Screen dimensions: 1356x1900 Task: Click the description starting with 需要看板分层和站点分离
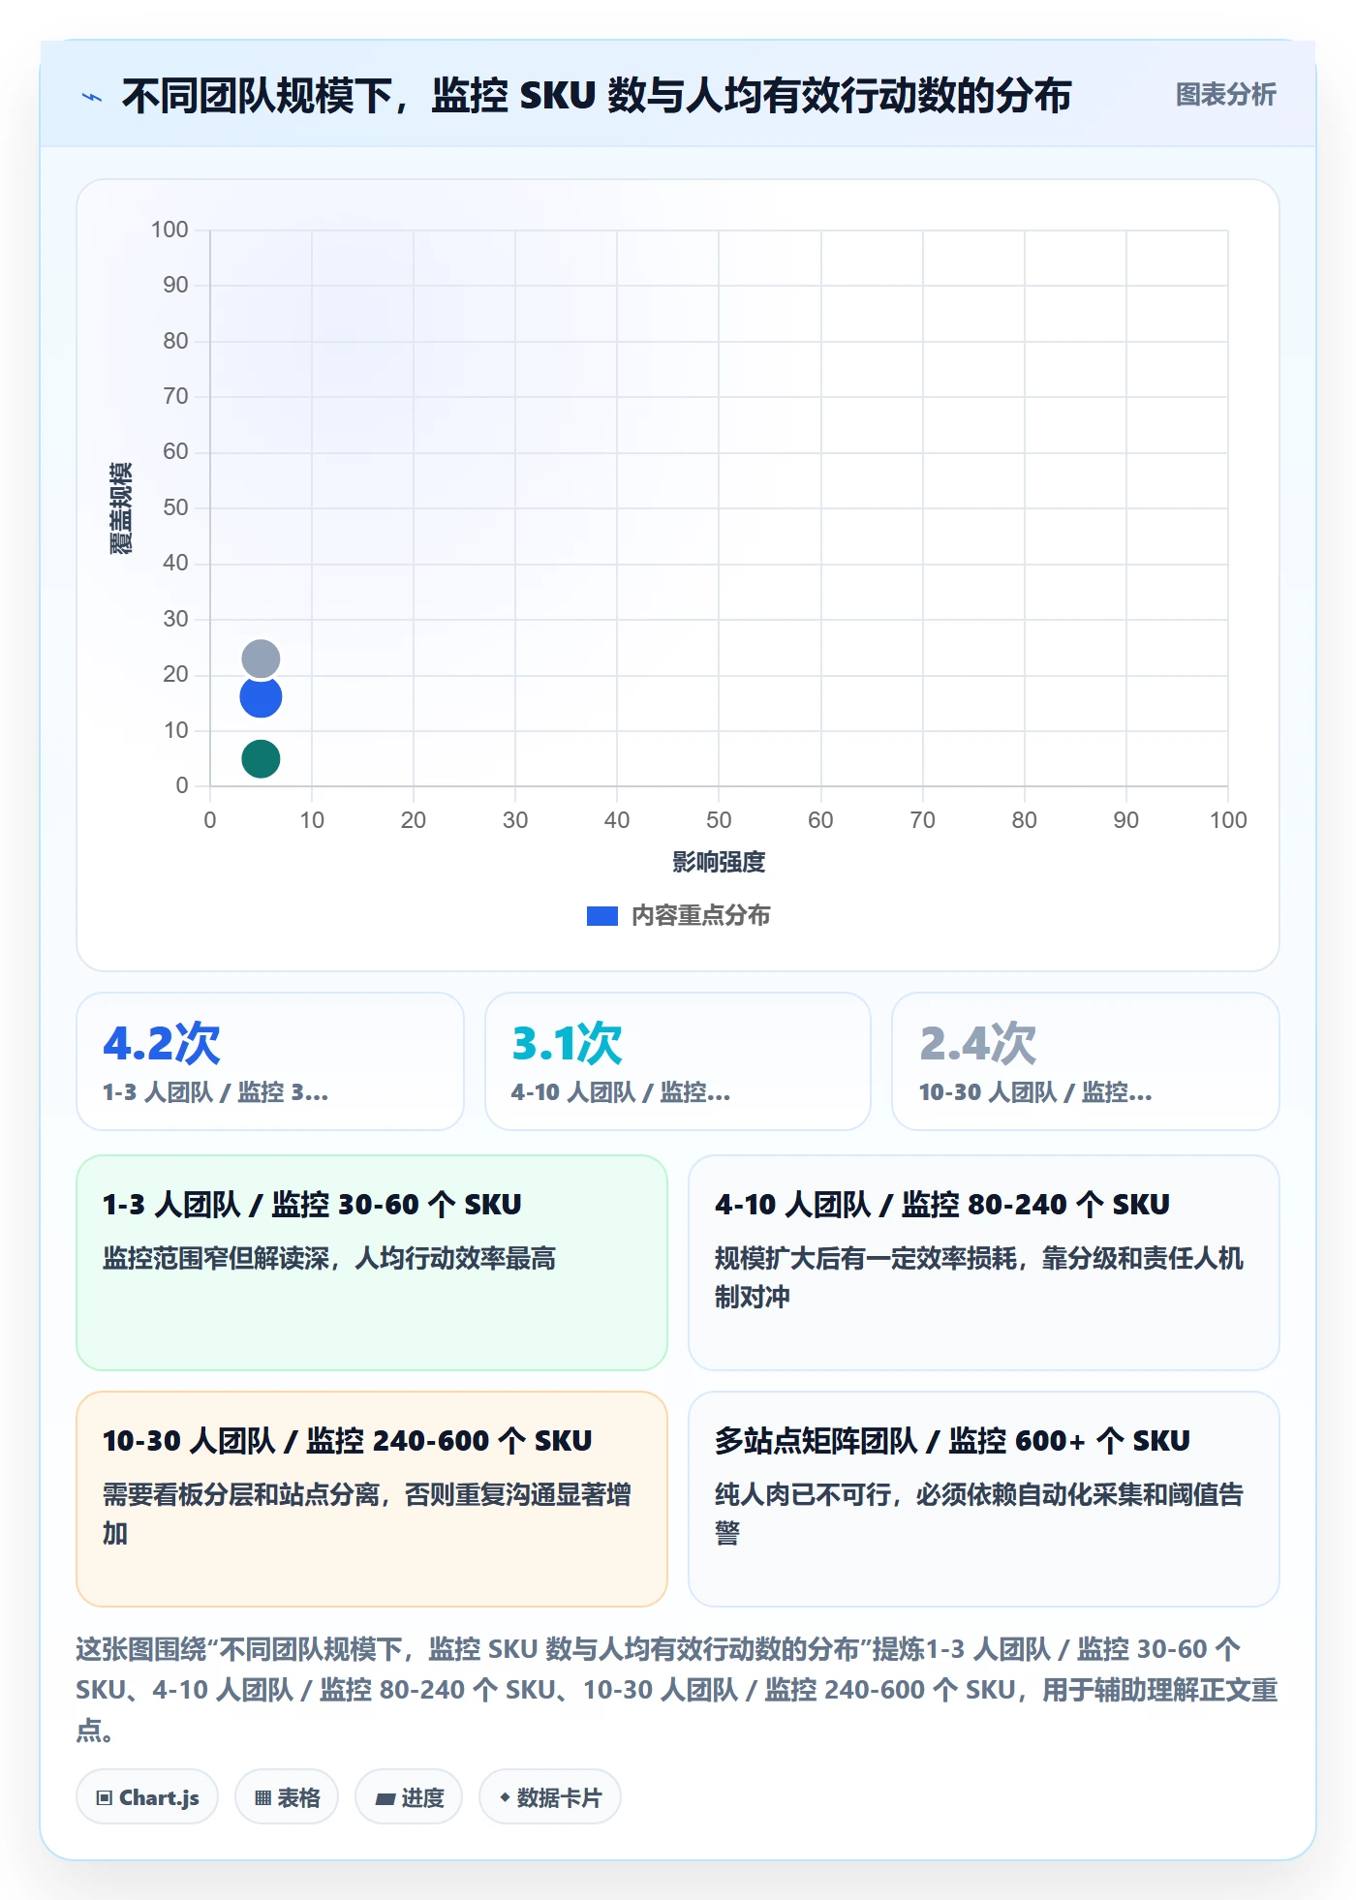[x=367, y=1515]
